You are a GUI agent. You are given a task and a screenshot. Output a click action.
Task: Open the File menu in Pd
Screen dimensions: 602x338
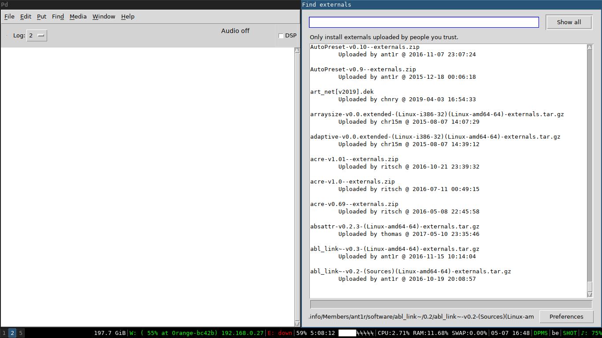(x=9, y=16)
